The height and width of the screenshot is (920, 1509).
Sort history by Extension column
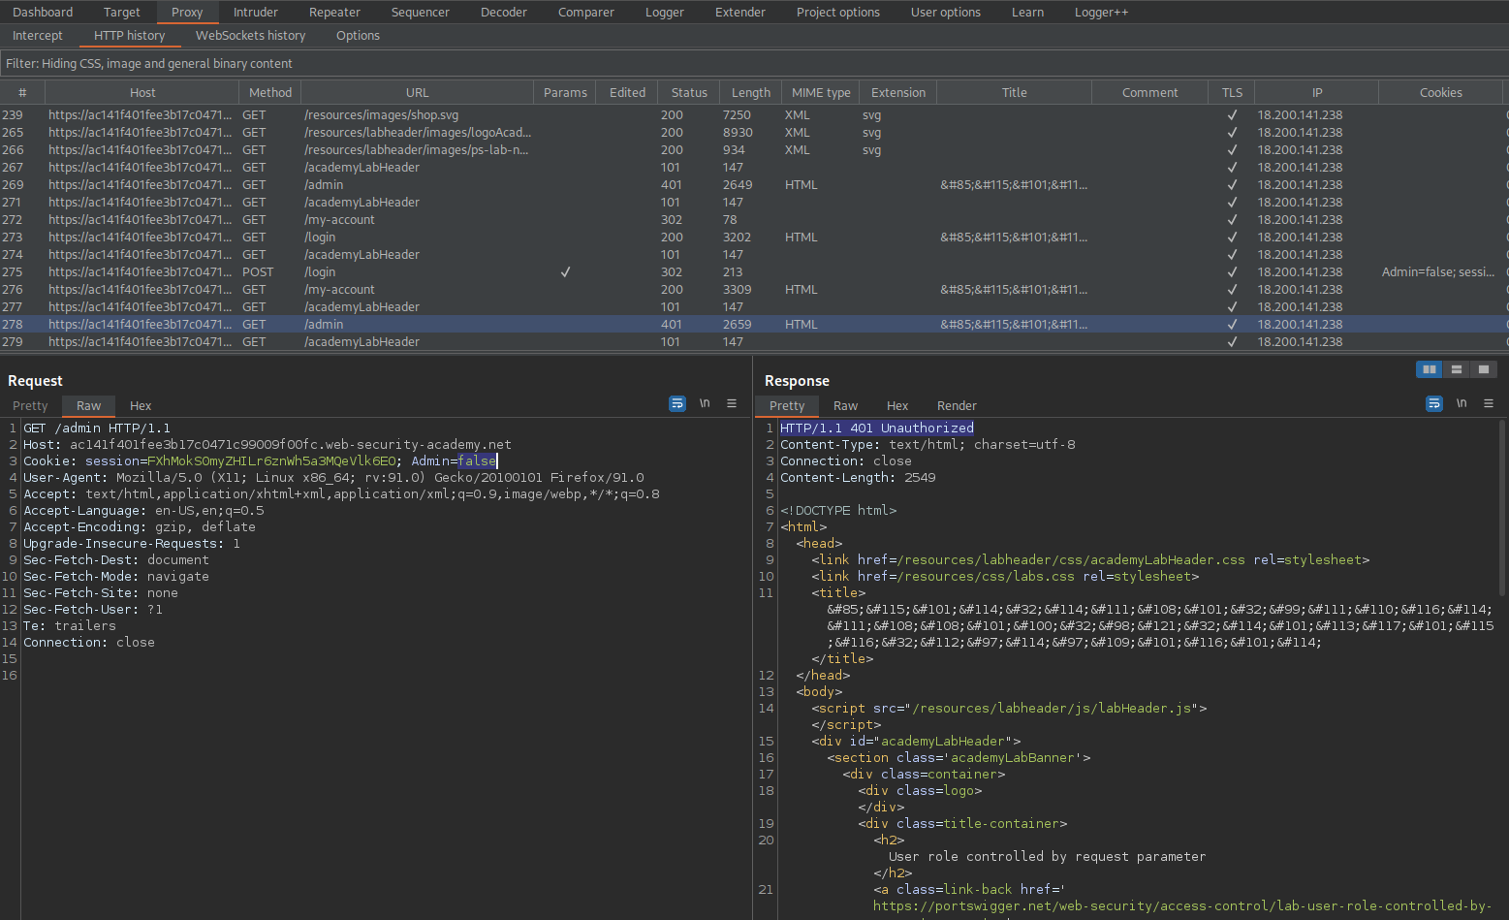click(898, 92)
